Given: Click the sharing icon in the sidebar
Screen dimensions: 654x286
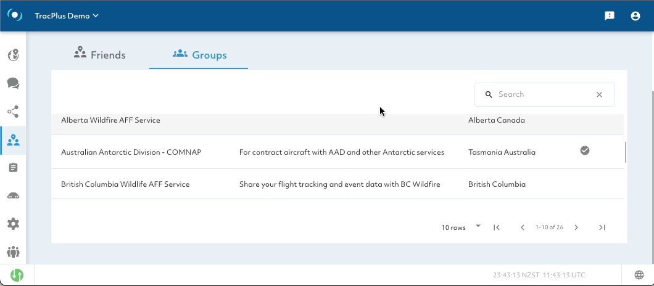Looking at the screenshot, I should (13, 112).
